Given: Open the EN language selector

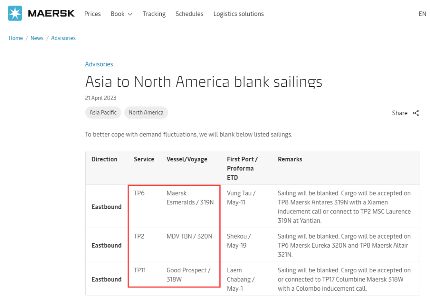Looking at the screenshot, I should coord(422,14).
